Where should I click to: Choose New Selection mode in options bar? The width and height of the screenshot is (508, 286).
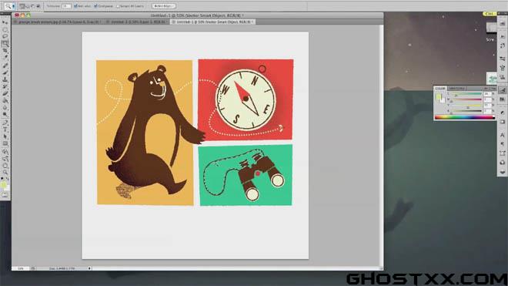(22, 6)
